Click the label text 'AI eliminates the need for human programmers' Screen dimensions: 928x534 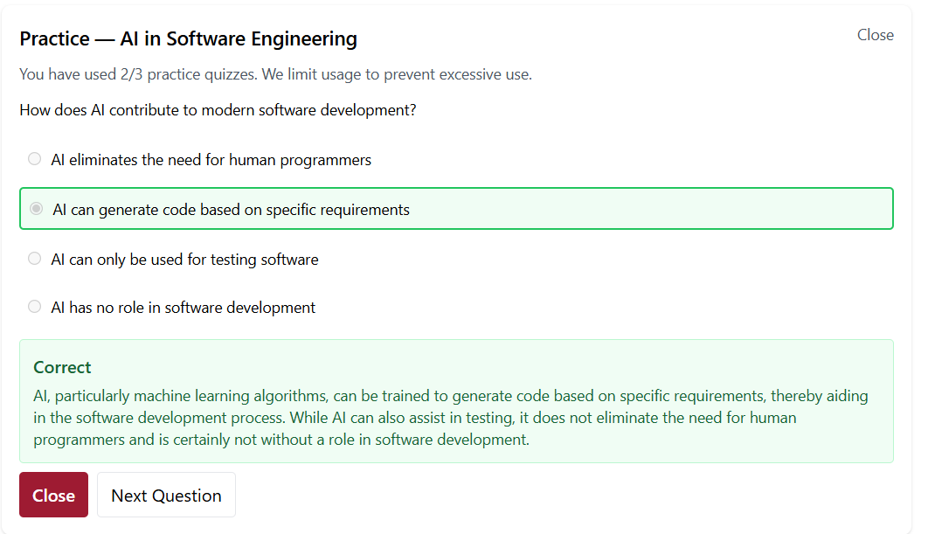[x=211, y=159]
